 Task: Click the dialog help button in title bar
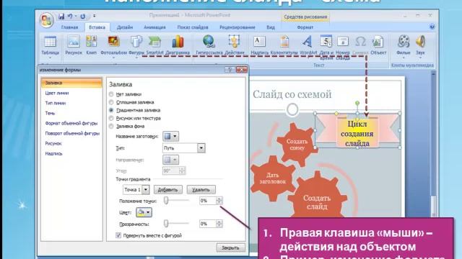230,70
